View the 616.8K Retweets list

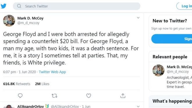tap(17, 84)
